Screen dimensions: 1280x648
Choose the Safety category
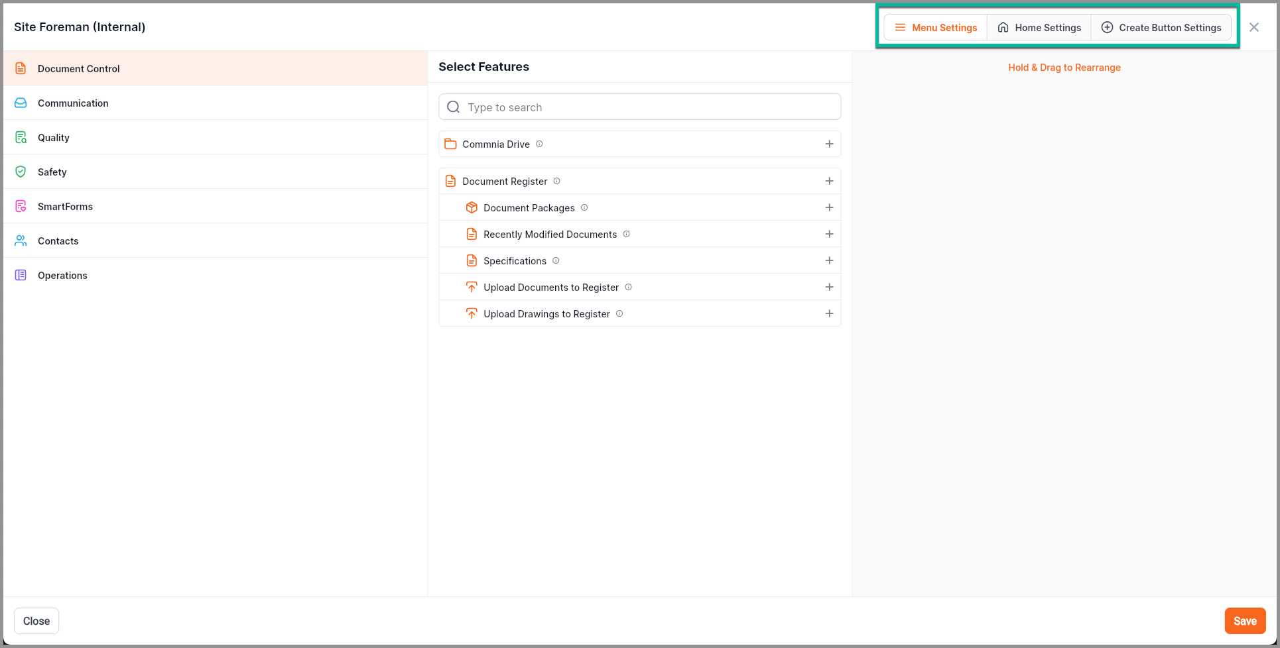coord(52,172)
